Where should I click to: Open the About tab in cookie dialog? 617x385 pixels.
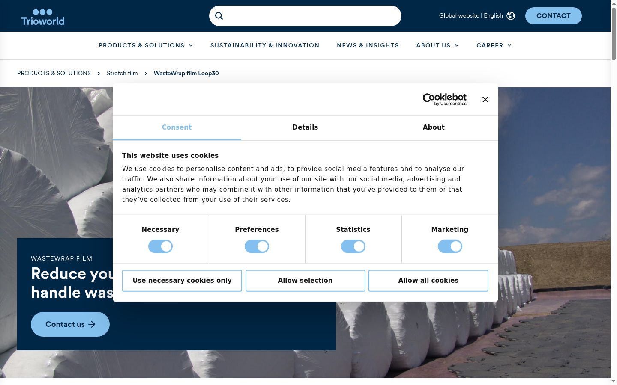(434, 127)
